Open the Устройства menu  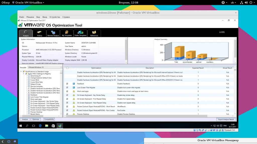(54, 17)
